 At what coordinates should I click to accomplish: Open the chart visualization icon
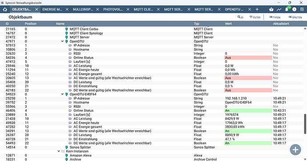point(279,9)
